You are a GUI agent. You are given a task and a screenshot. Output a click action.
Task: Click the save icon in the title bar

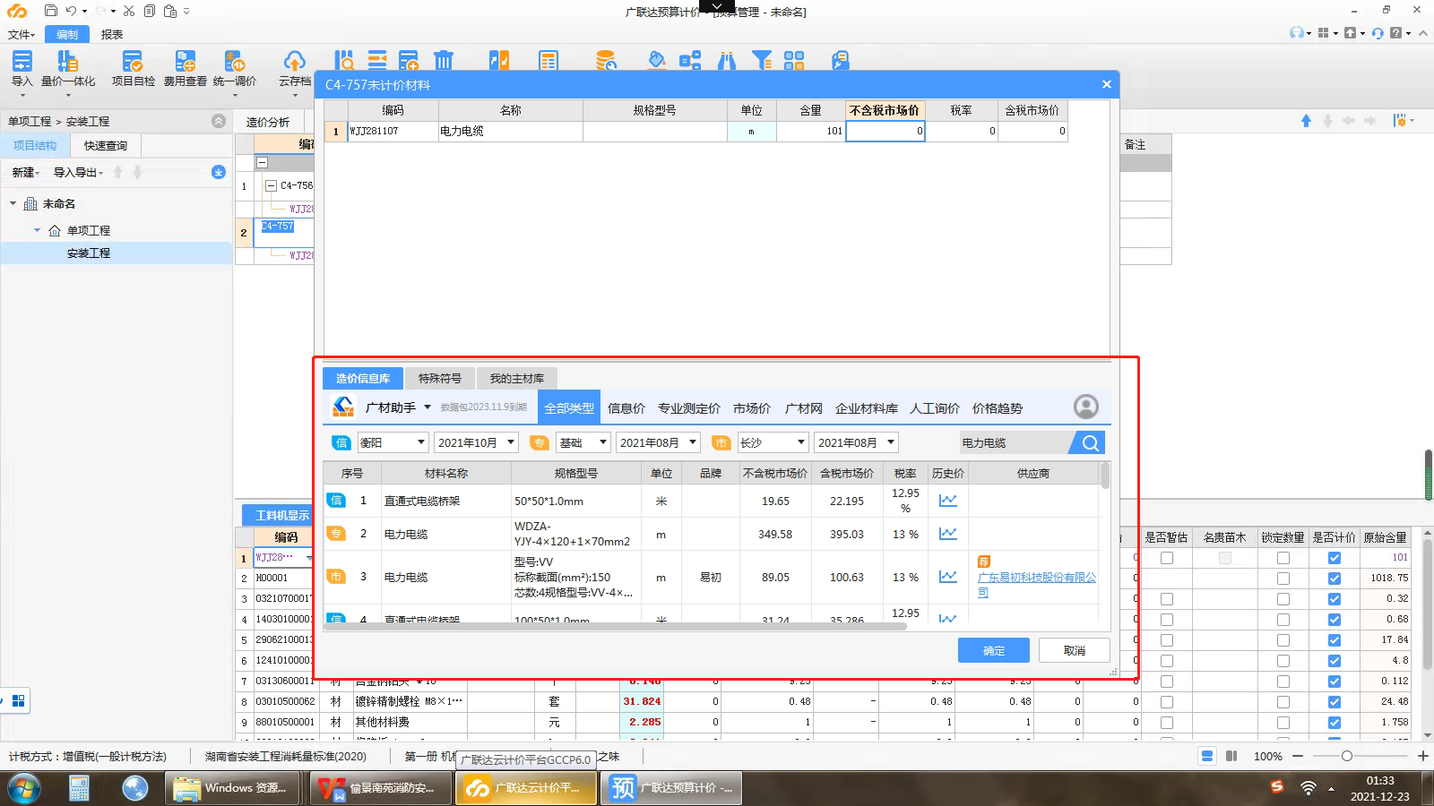pyautogui.click(x=50, y=11)
